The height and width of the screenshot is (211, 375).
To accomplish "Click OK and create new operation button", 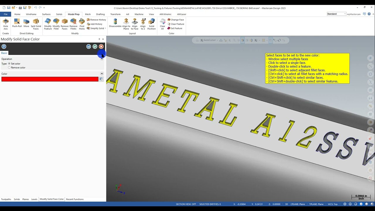I will 88,47.
